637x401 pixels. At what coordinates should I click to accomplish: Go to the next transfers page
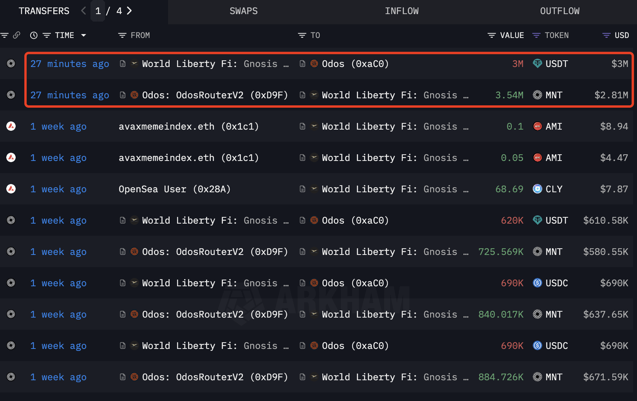129,11
